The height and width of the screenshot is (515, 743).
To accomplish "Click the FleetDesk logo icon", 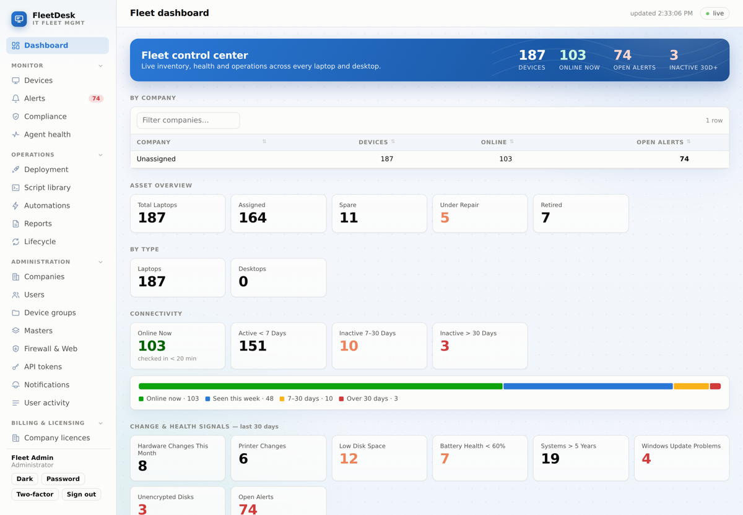I will pyautogui.click(x=19, y=19).
